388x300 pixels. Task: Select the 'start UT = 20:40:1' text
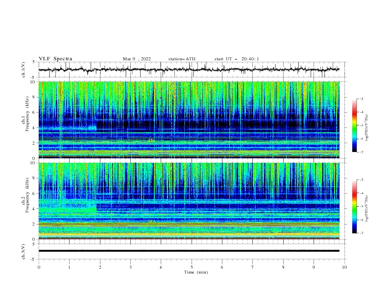[x=237, y=59]
